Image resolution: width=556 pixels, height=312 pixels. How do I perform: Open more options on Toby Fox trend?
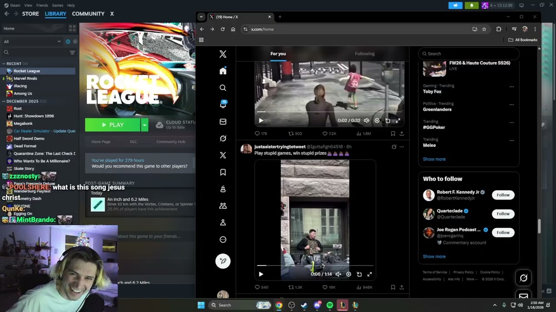(512, 87)
